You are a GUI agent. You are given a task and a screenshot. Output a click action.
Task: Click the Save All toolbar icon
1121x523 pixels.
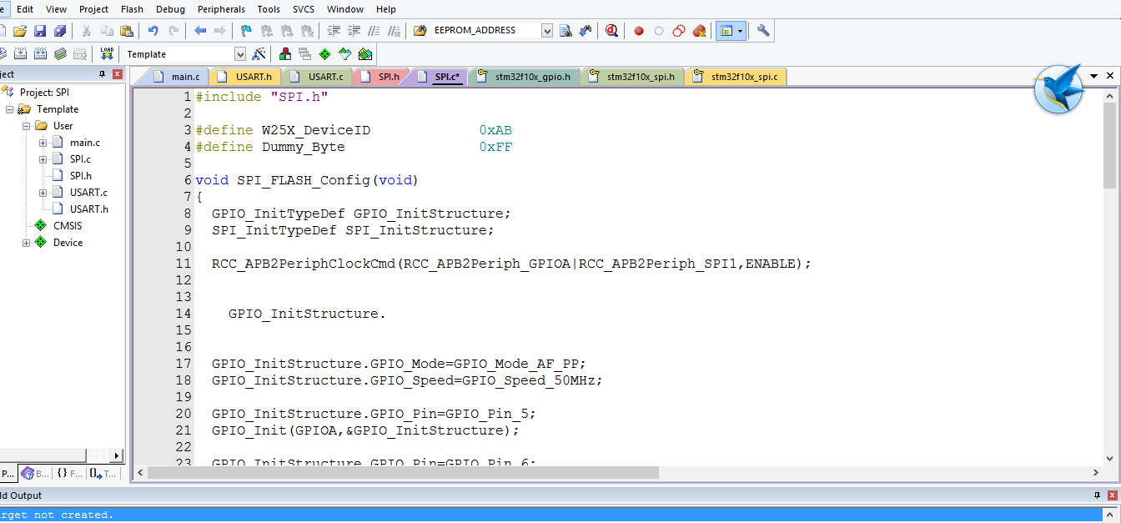pyautogui.click(x=60, y=31)
